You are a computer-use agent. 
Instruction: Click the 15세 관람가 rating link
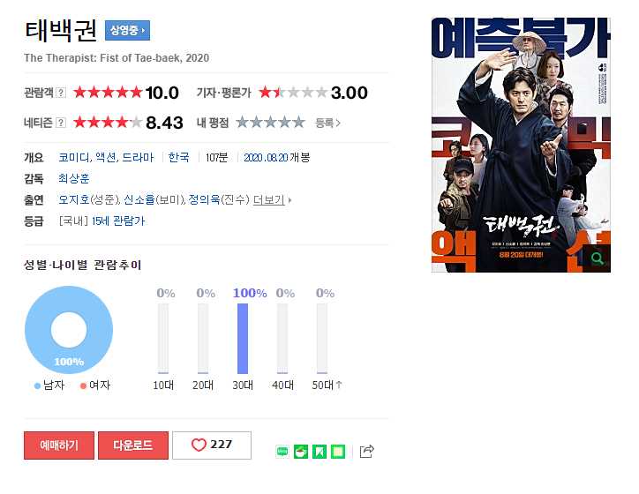point(118,221)
